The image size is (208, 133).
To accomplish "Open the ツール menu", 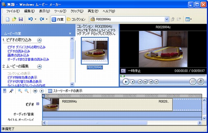I will pos(60,11).
